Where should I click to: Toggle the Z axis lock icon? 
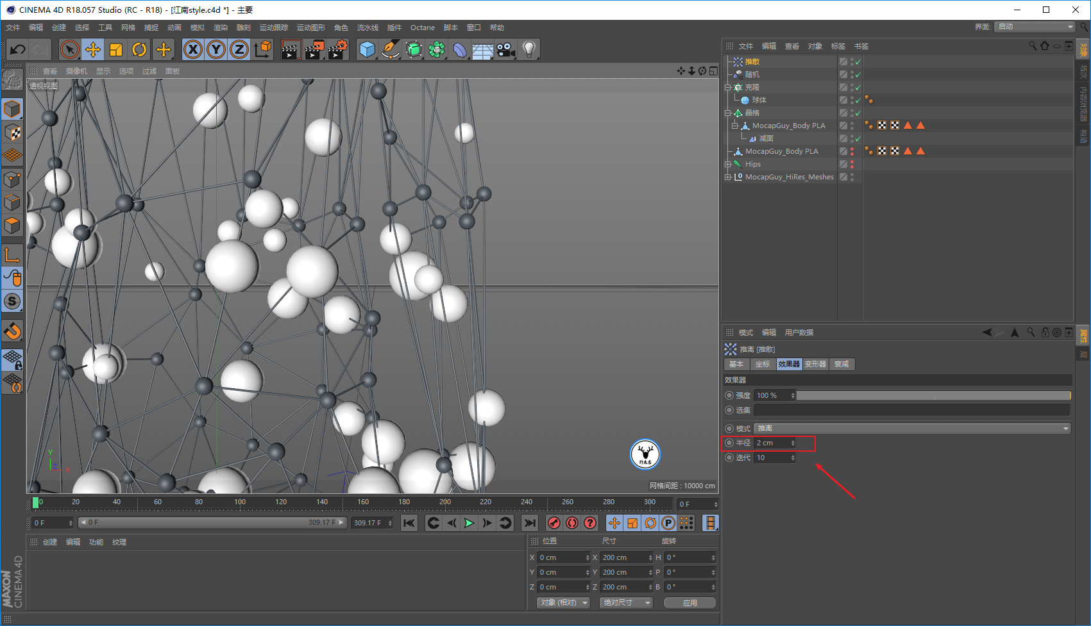coord(239,49)
